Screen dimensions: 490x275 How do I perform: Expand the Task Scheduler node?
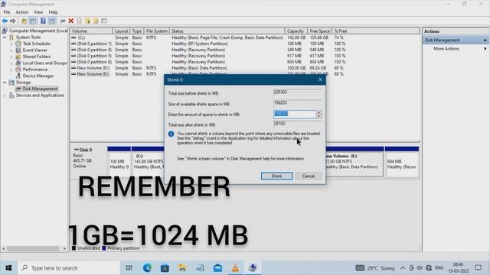pos(11,44)
